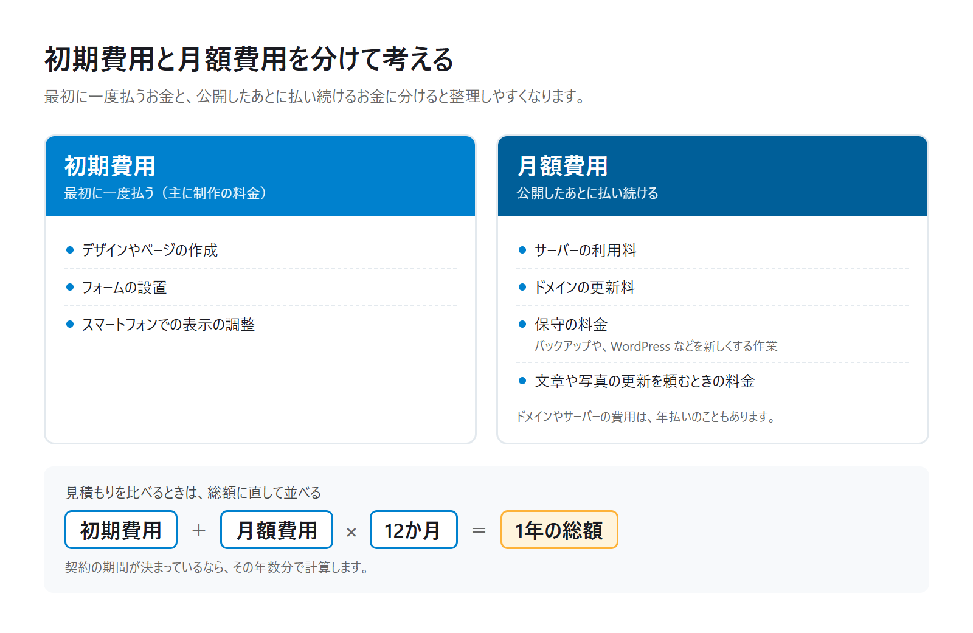Image resolution: width=973 pixels, height=633 pixels.
Task: Click the equals sign in the formula
Action: coord(479,531)
